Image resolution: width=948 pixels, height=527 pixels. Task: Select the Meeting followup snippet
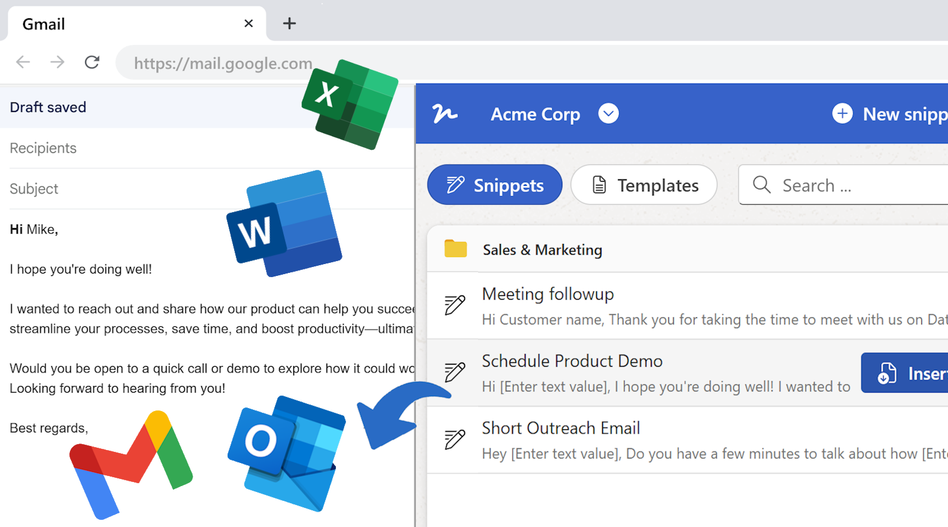click(687, 306)
